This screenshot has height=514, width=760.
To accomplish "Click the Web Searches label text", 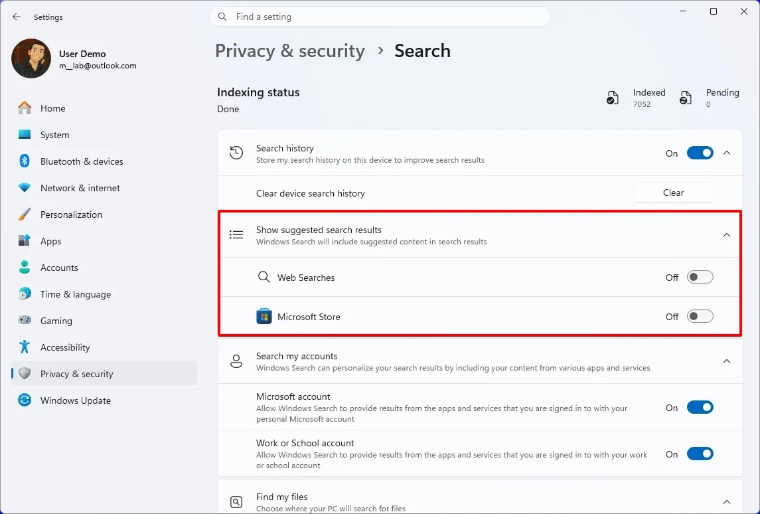I will 306,278.
